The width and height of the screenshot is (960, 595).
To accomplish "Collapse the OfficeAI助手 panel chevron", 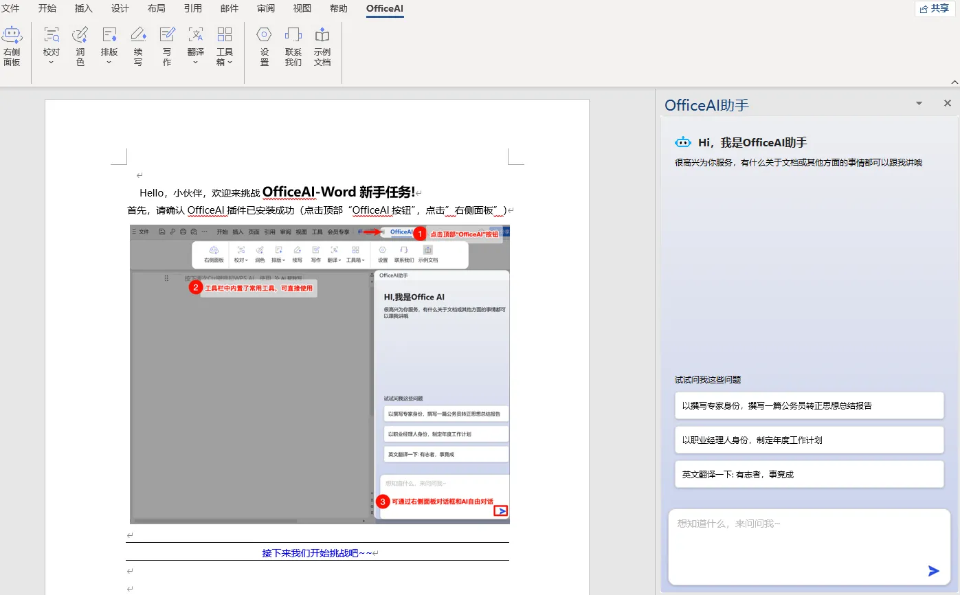I will pos(919,103).
